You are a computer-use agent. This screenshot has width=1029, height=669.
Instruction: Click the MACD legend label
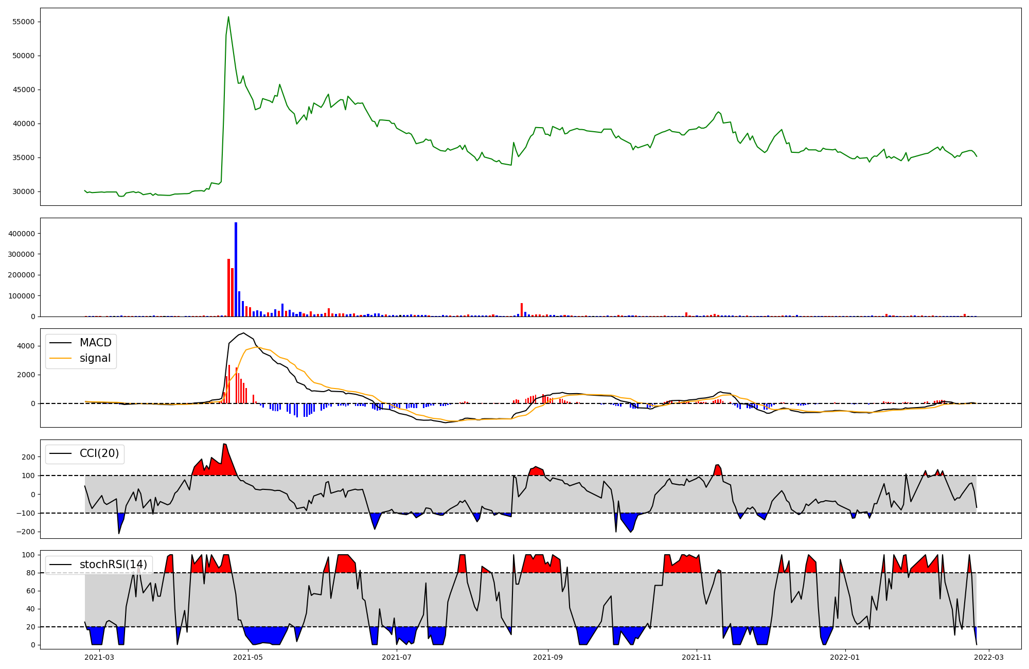tap(95, 343)
